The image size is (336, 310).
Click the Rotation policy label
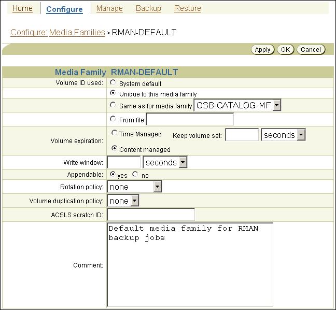[x=81, y=187]
